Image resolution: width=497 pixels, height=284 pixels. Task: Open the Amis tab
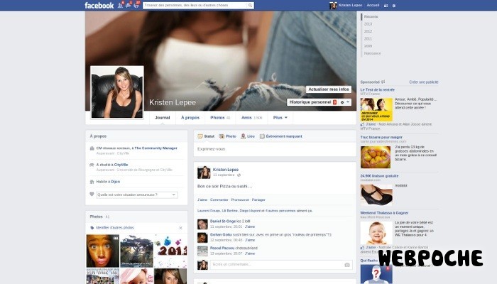(251, 118)
